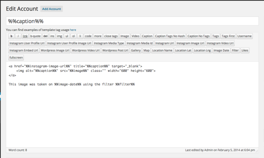Click the Tags template button
This screenshot has width=264, height=158.
pos(215,36)
